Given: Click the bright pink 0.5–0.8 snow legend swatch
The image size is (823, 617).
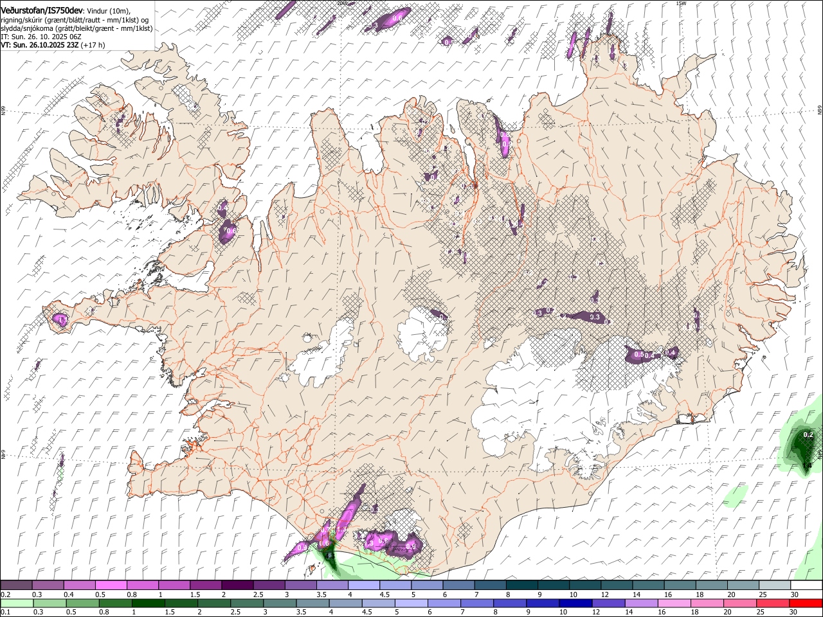Looking at the screenshot, I should (111, 586).
